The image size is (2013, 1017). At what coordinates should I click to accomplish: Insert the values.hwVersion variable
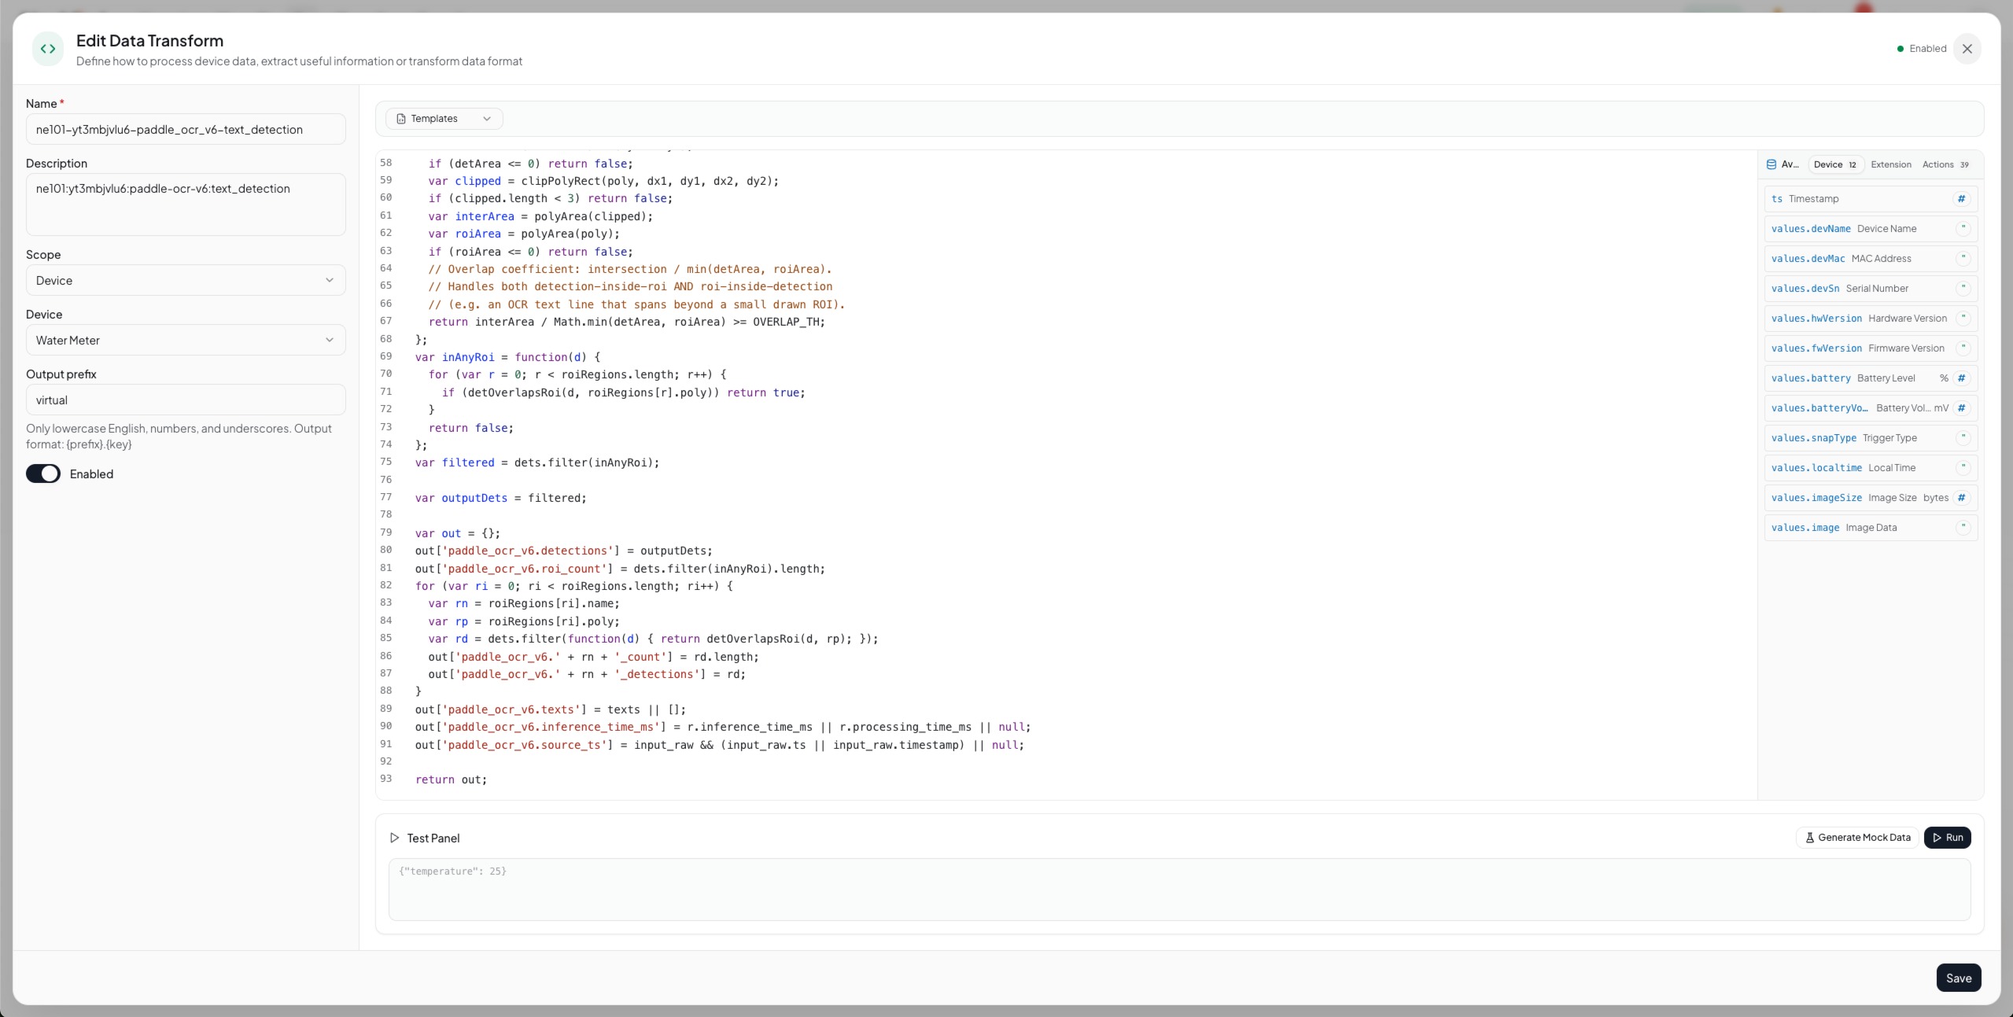coord(1871,319)
